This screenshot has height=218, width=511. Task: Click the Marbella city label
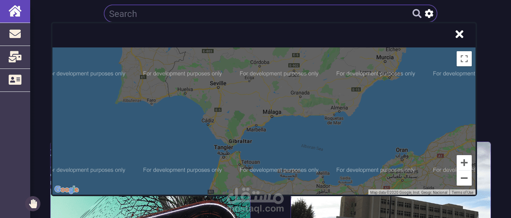coord(256,130)
